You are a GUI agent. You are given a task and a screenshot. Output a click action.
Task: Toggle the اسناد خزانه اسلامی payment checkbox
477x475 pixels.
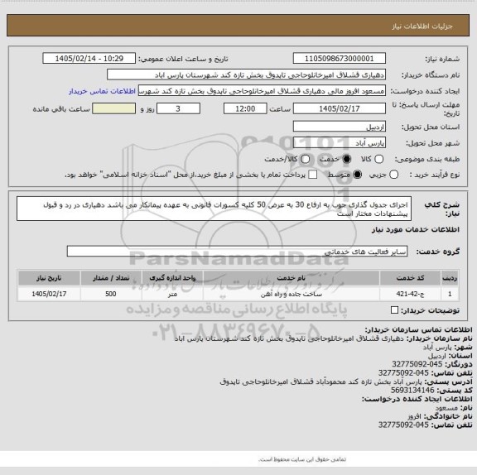coord(313,175)
